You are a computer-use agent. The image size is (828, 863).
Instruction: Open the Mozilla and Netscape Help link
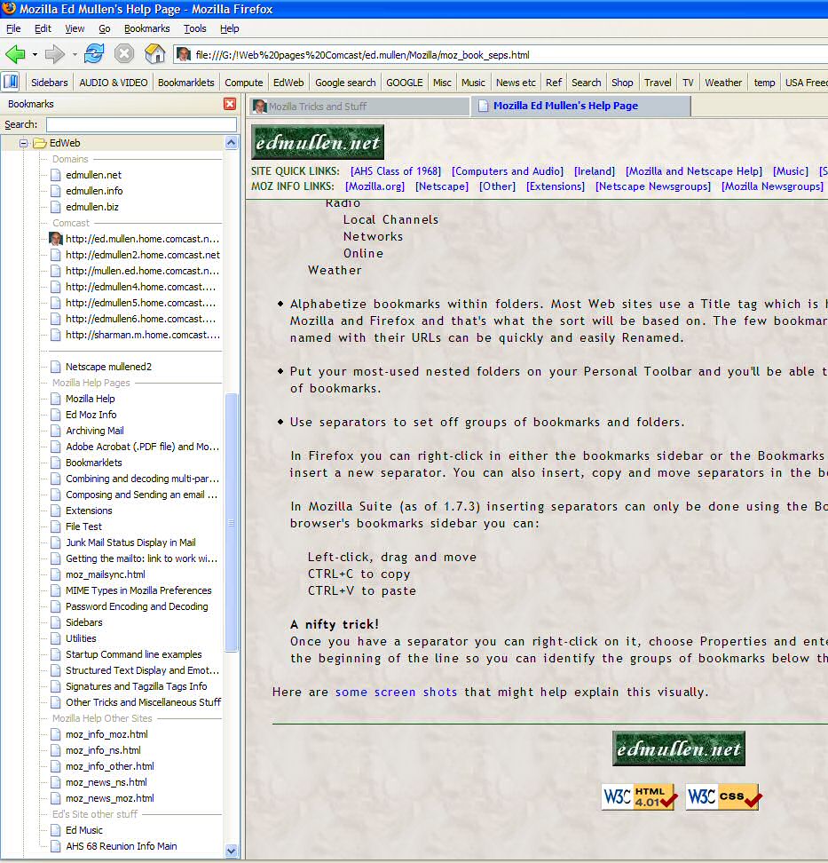pyautogui.click(x=693, y=171)
